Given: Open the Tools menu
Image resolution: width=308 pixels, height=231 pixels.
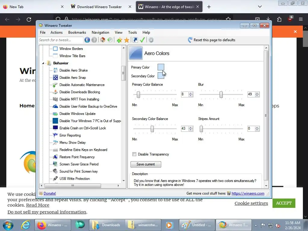Looking at the screenshot, I should [133, 32].
